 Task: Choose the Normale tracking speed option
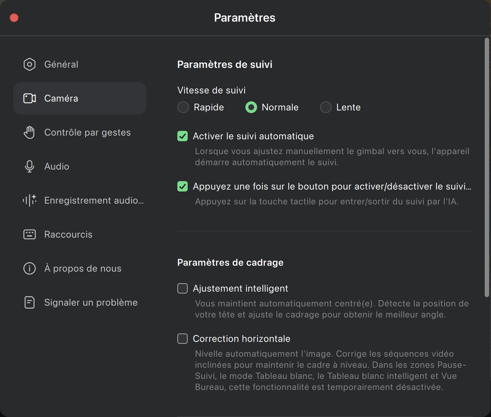click(x=251, y=107)
